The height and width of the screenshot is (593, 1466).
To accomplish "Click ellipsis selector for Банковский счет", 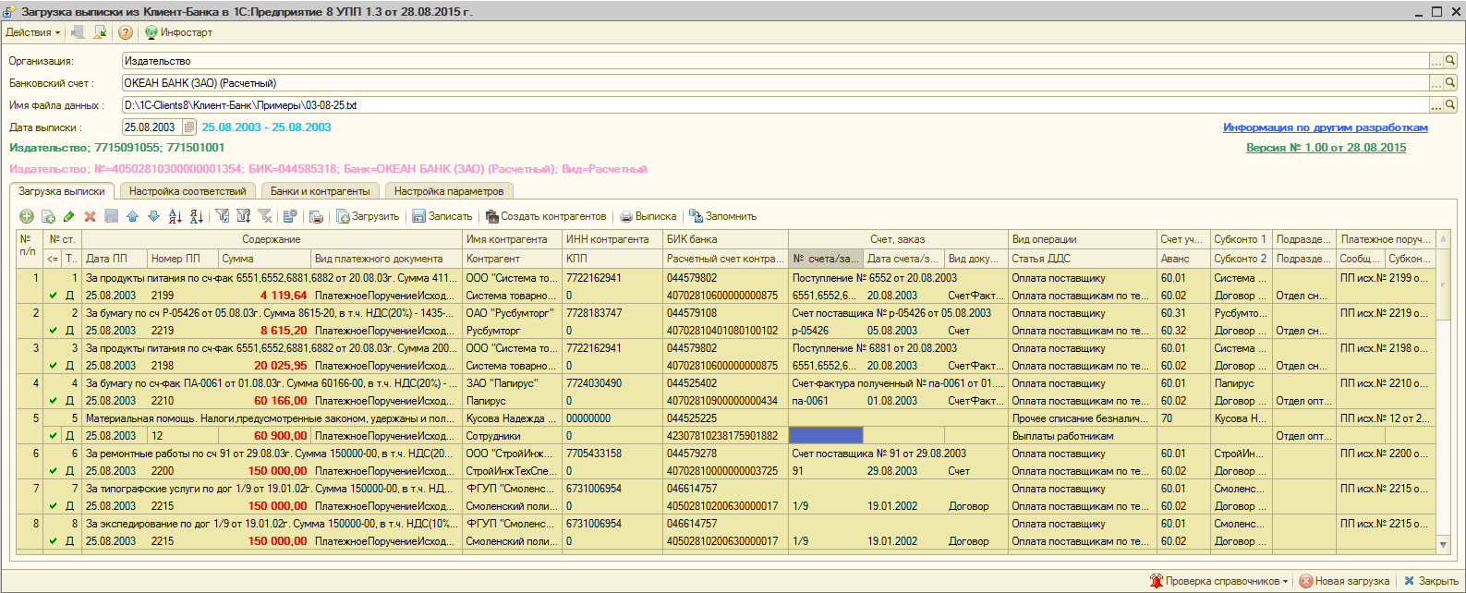I will pyautogui.click(x=1436, y=83).
